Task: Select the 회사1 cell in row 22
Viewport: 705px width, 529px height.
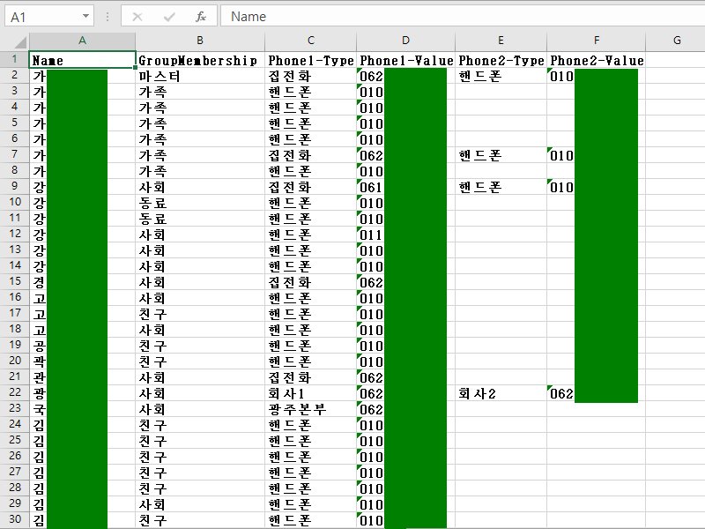Action: pyautogui.click(x=311, y=393)
